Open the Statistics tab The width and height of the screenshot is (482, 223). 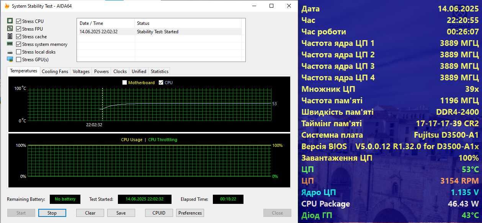pyautogui.click(x=160, y=72)
